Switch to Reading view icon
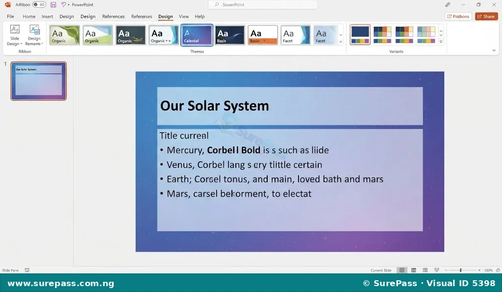 (x=425, y=270)
